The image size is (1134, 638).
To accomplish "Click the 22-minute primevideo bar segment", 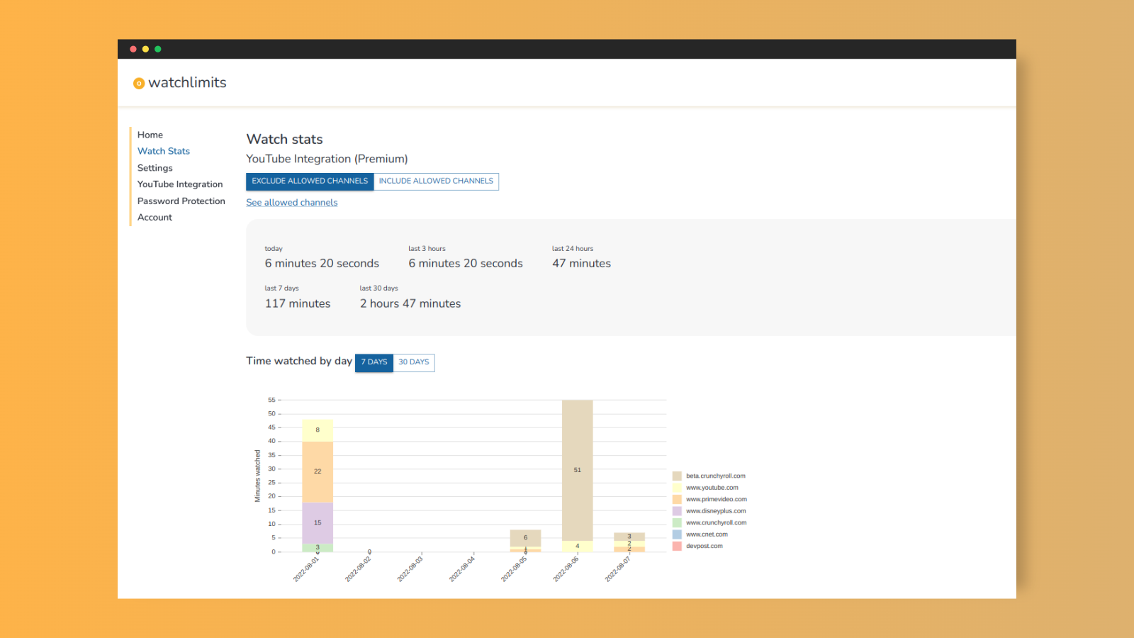I will click(x=318, y=472).
